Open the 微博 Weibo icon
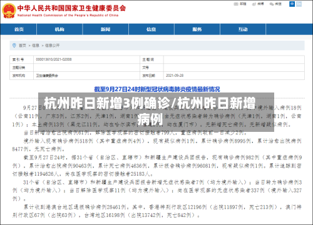 [x=254, y=4]
